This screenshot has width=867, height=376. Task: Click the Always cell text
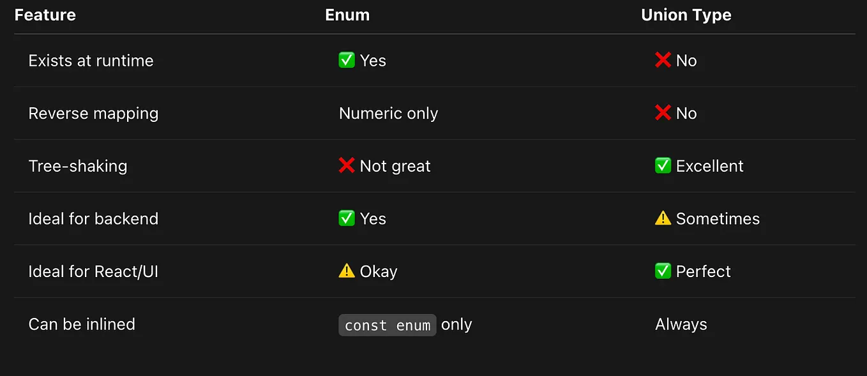point(681,324)
